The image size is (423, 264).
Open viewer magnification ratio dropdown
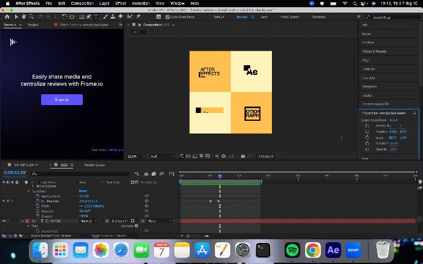click(x=136, y=156)
